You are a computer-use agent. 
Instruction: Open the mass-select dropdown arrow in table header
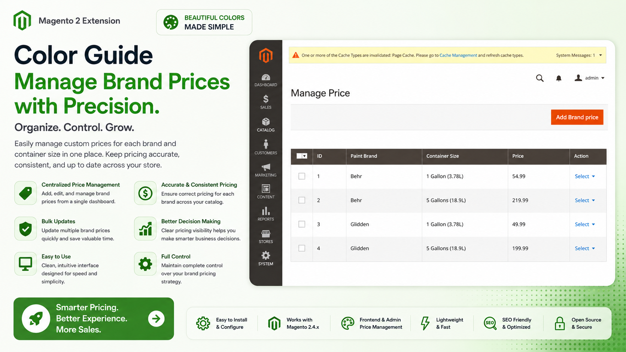click(305, 156)
